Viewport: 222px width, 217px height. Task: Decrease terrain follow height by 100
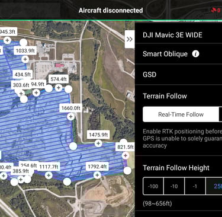(153, 186)
